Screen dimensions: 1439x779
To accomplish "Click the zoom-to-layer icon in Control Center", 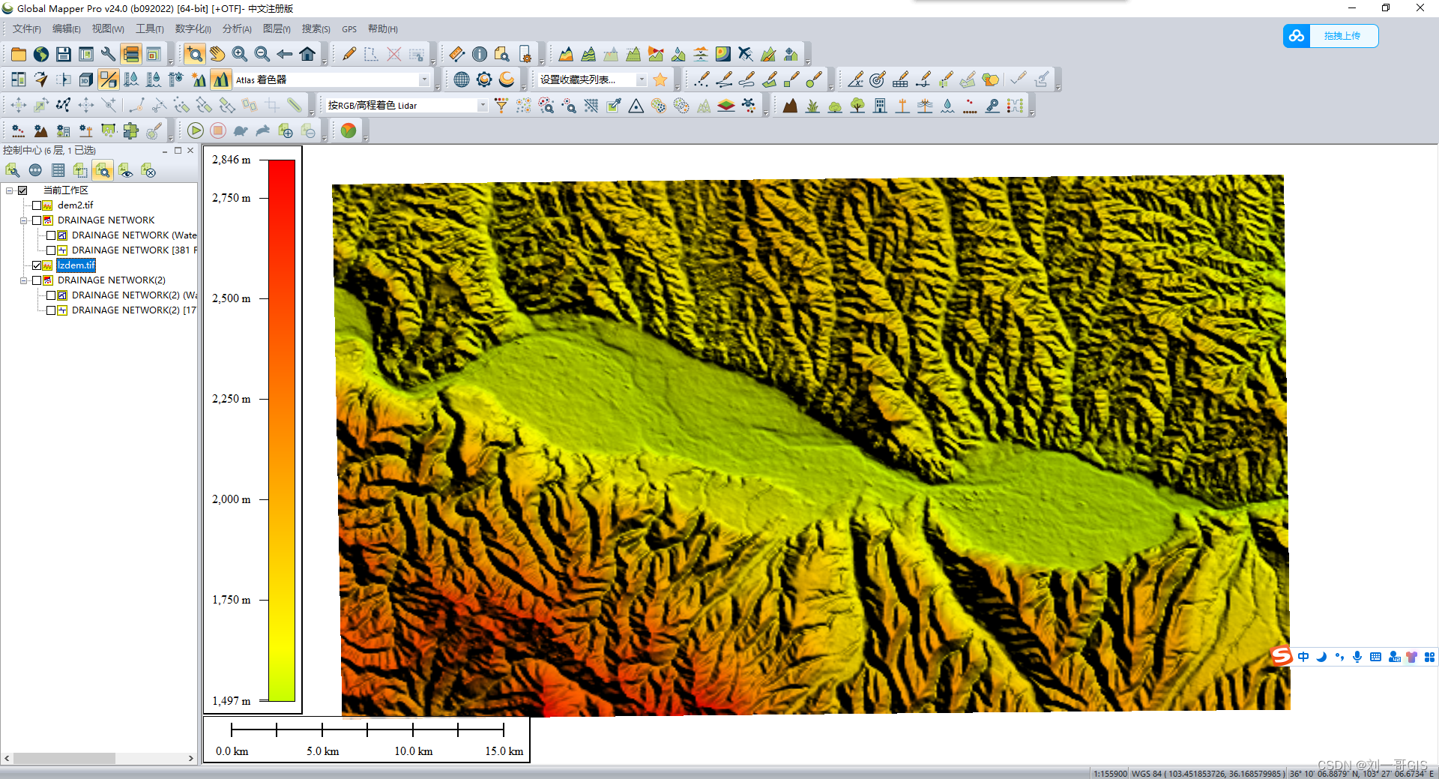I will tap(103, 171).
